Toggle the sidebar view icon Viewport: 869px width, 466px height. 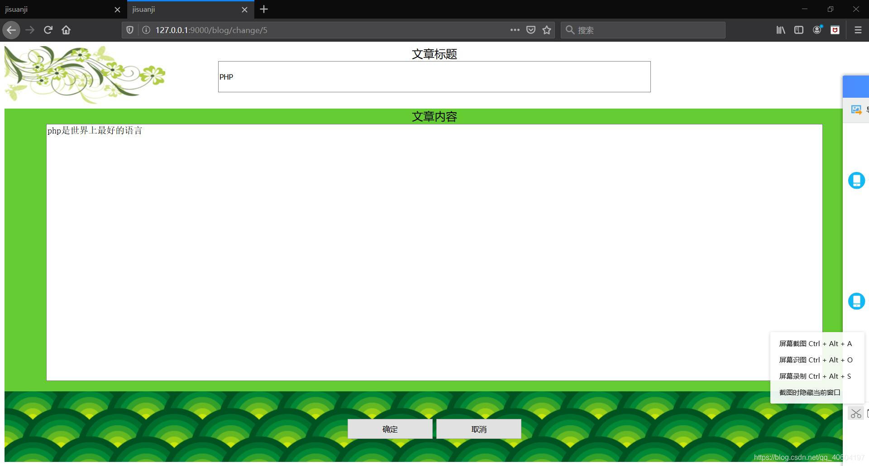pos(799,30)
